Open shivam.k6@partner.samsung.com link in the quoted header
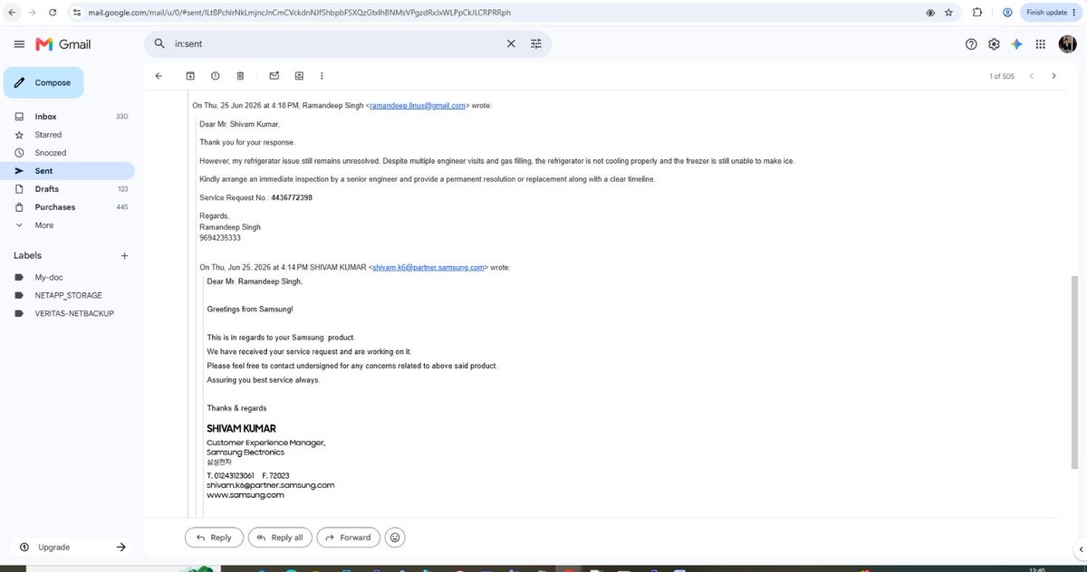The height and width of the screenshot is (572, 1087). [429, 268]
